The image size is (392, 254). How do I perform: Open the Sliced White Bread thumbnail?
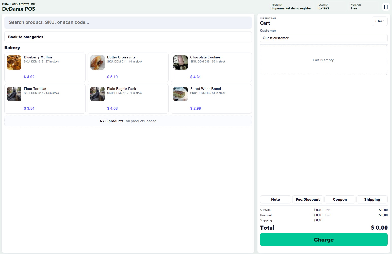[x=181, y=94]
